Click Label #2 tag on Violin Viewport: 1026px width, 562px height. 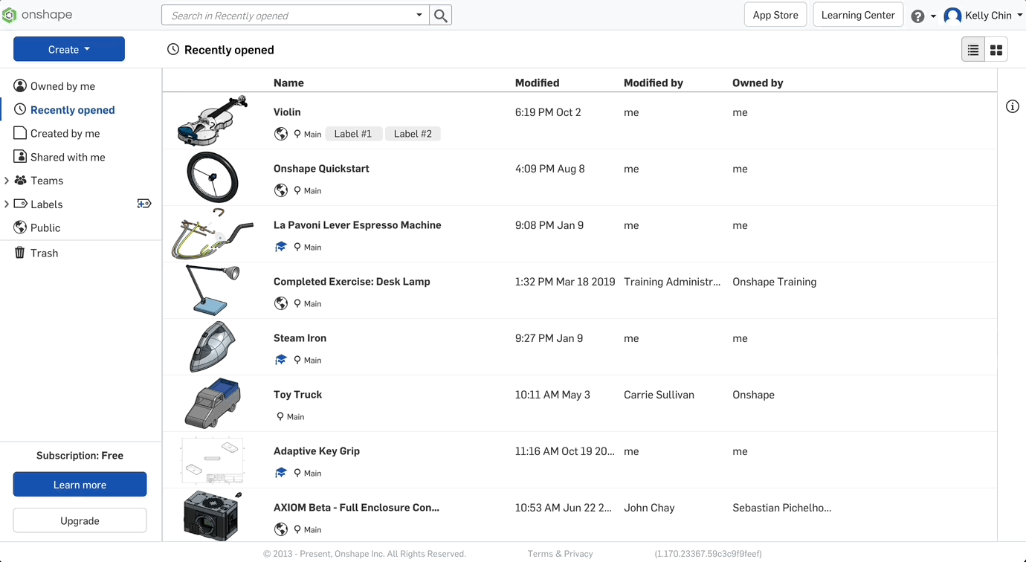click(x=413, y=134)
